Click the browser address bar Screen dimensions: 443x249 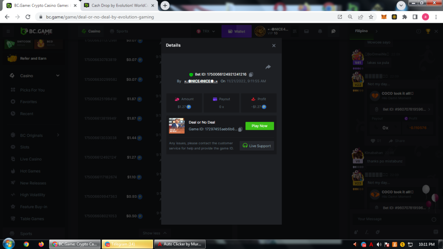(185, 17)
